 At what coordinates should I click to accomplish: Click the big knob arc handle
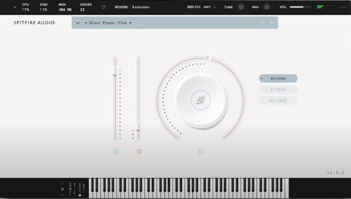pyautogui.click(x=208, y=58)
